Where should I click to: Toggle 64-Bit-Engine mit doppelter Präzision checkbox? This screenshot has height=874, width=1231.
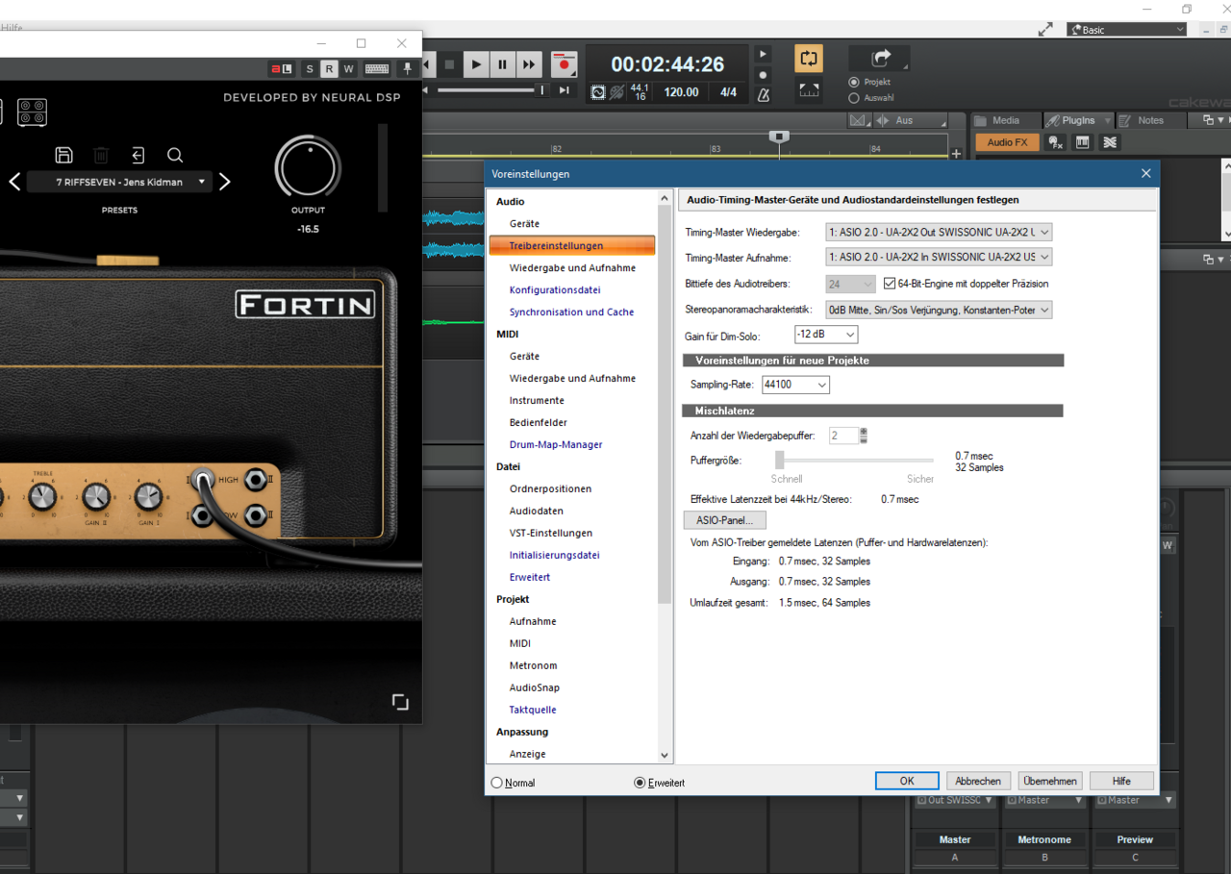coord(889,284)
